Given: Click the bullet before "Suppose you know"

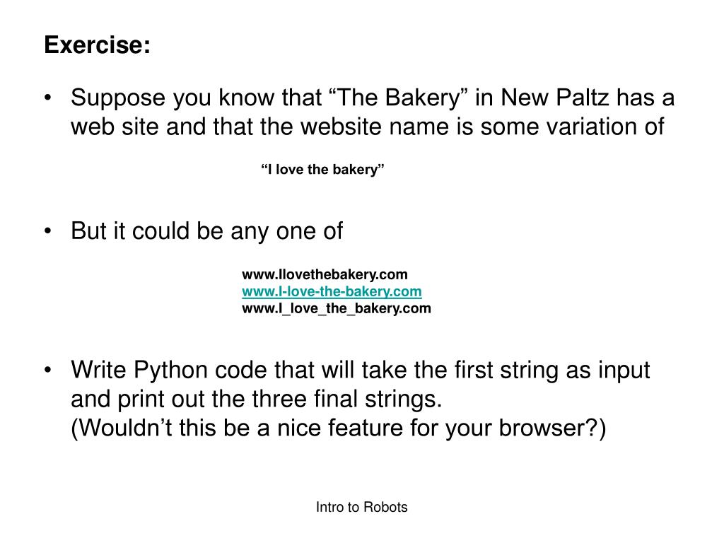Looking at the screenshot, I should [x=47, y=98].
